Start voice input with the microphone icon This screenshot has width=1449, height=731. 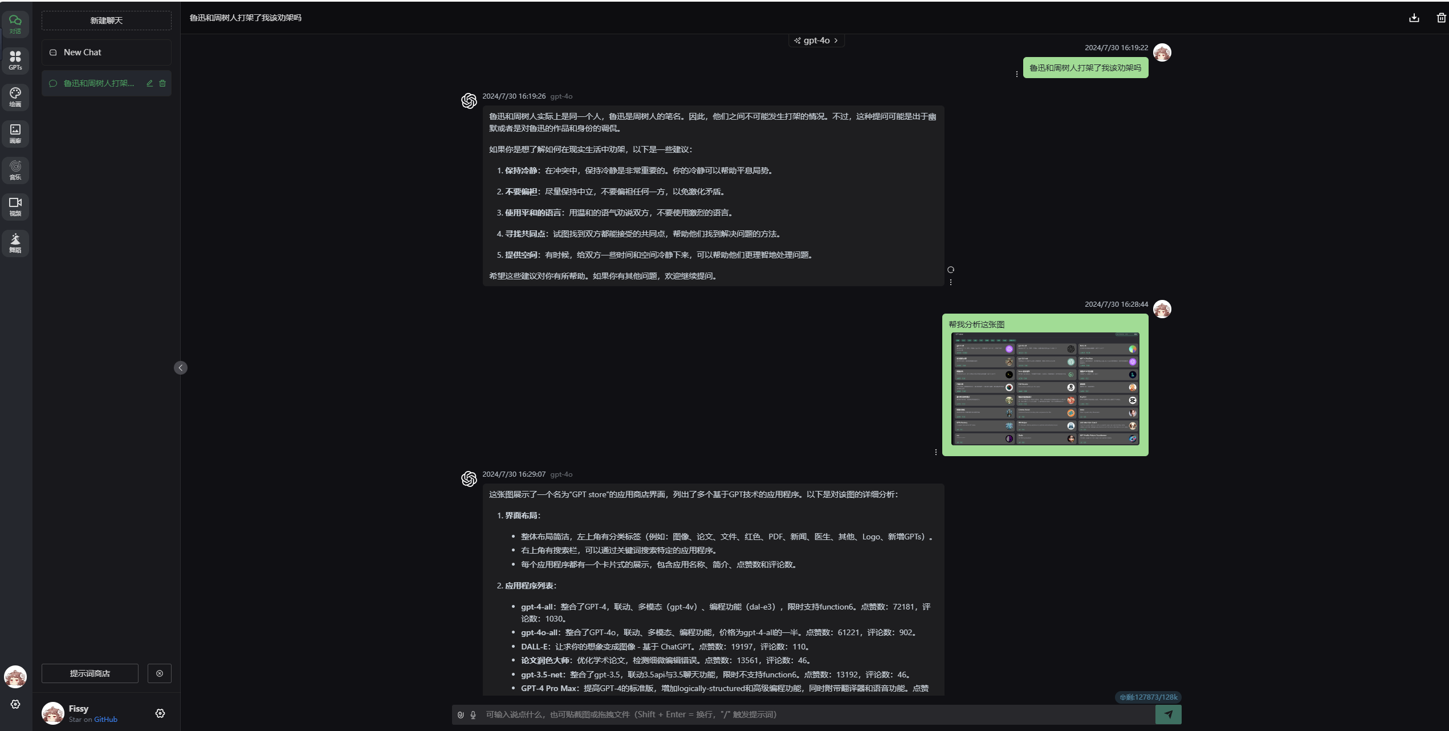tap(473, 714)
